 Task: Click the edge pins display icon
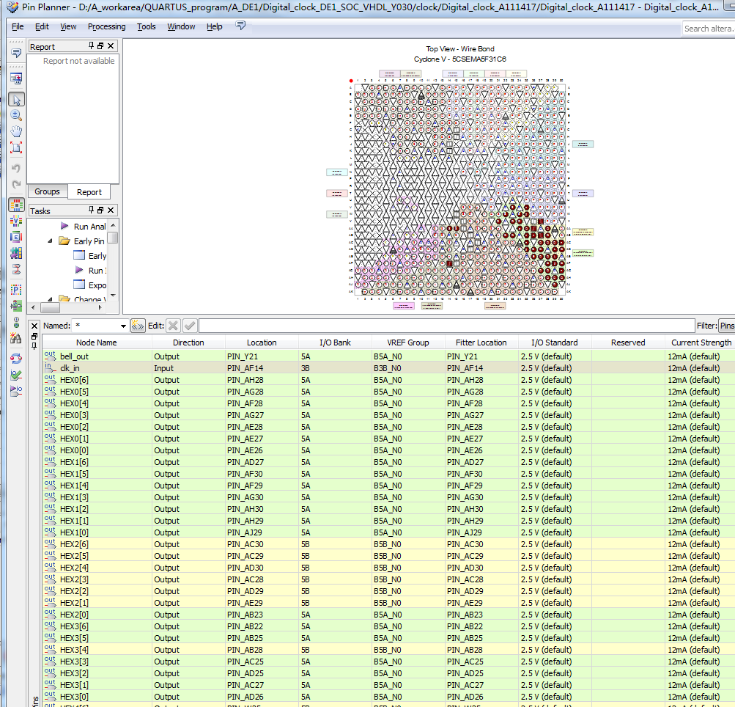(x=16, y=237)
